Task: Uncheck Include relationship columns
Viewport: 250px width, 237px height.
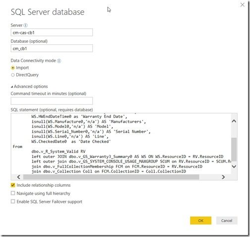Action: 13,185
